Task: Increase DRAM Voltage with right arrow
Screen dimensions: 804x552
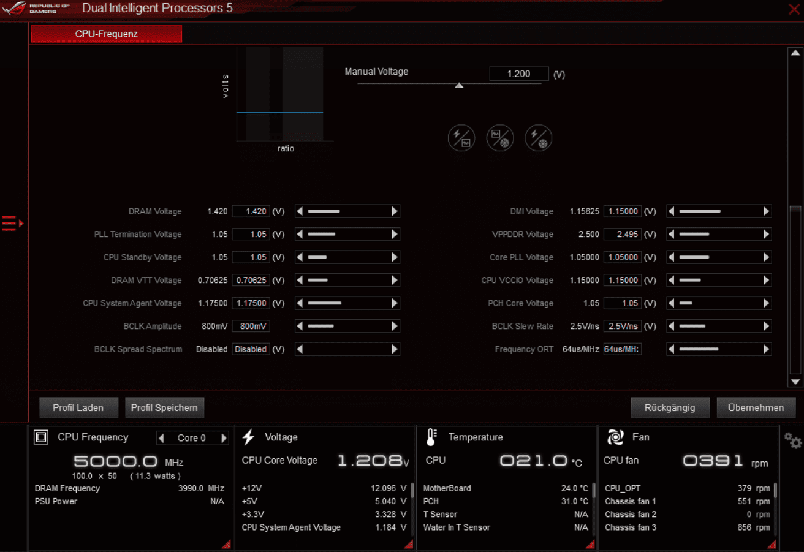Action: (395, 211)
